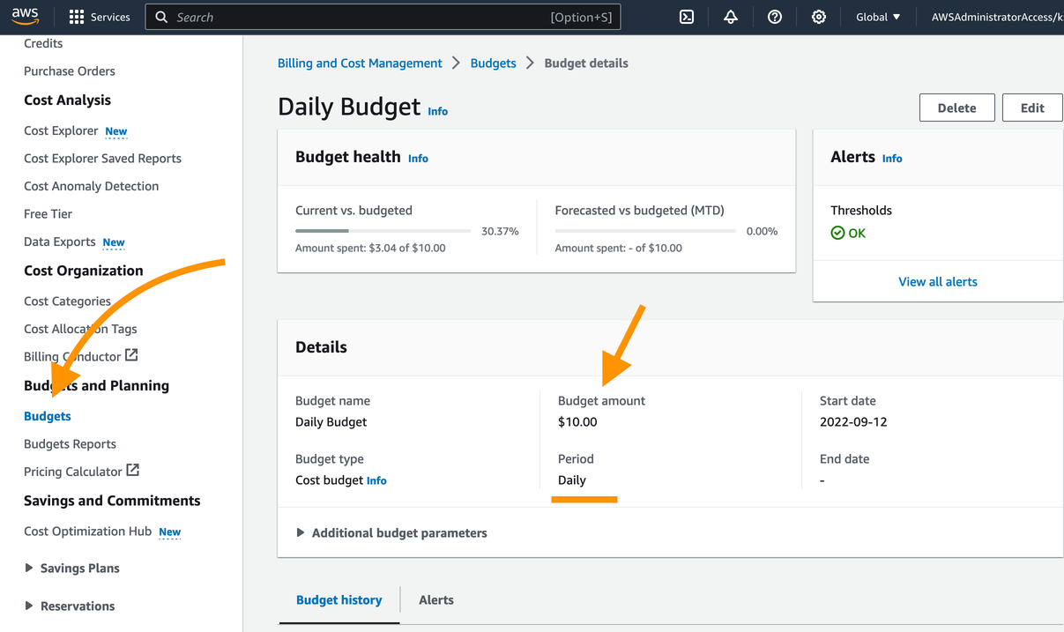Image resolution: width=1064 pixels, height=632 pixels.
Task: Open Cost Optimization Hub
Action: [88, 532]
